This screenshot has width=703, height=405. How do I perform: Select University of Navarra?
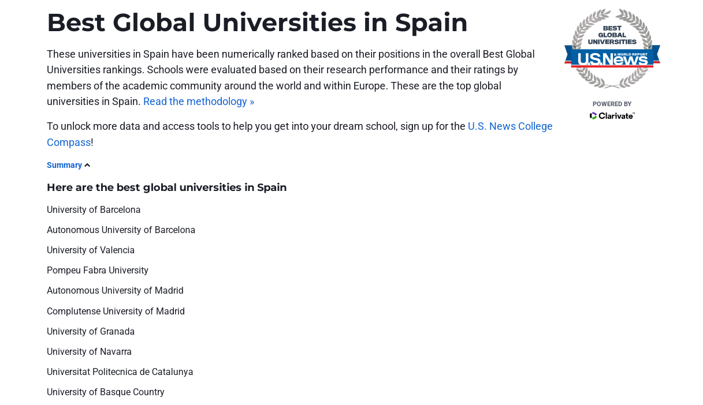89,351
